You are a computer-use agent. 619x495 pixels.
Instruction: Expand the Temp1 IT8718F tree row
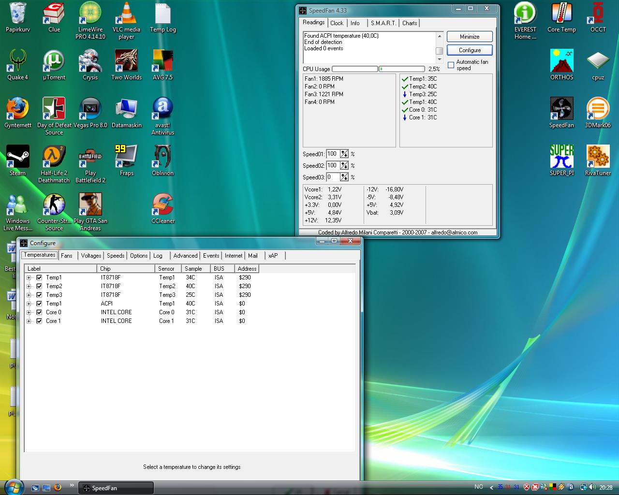[29, 277]
